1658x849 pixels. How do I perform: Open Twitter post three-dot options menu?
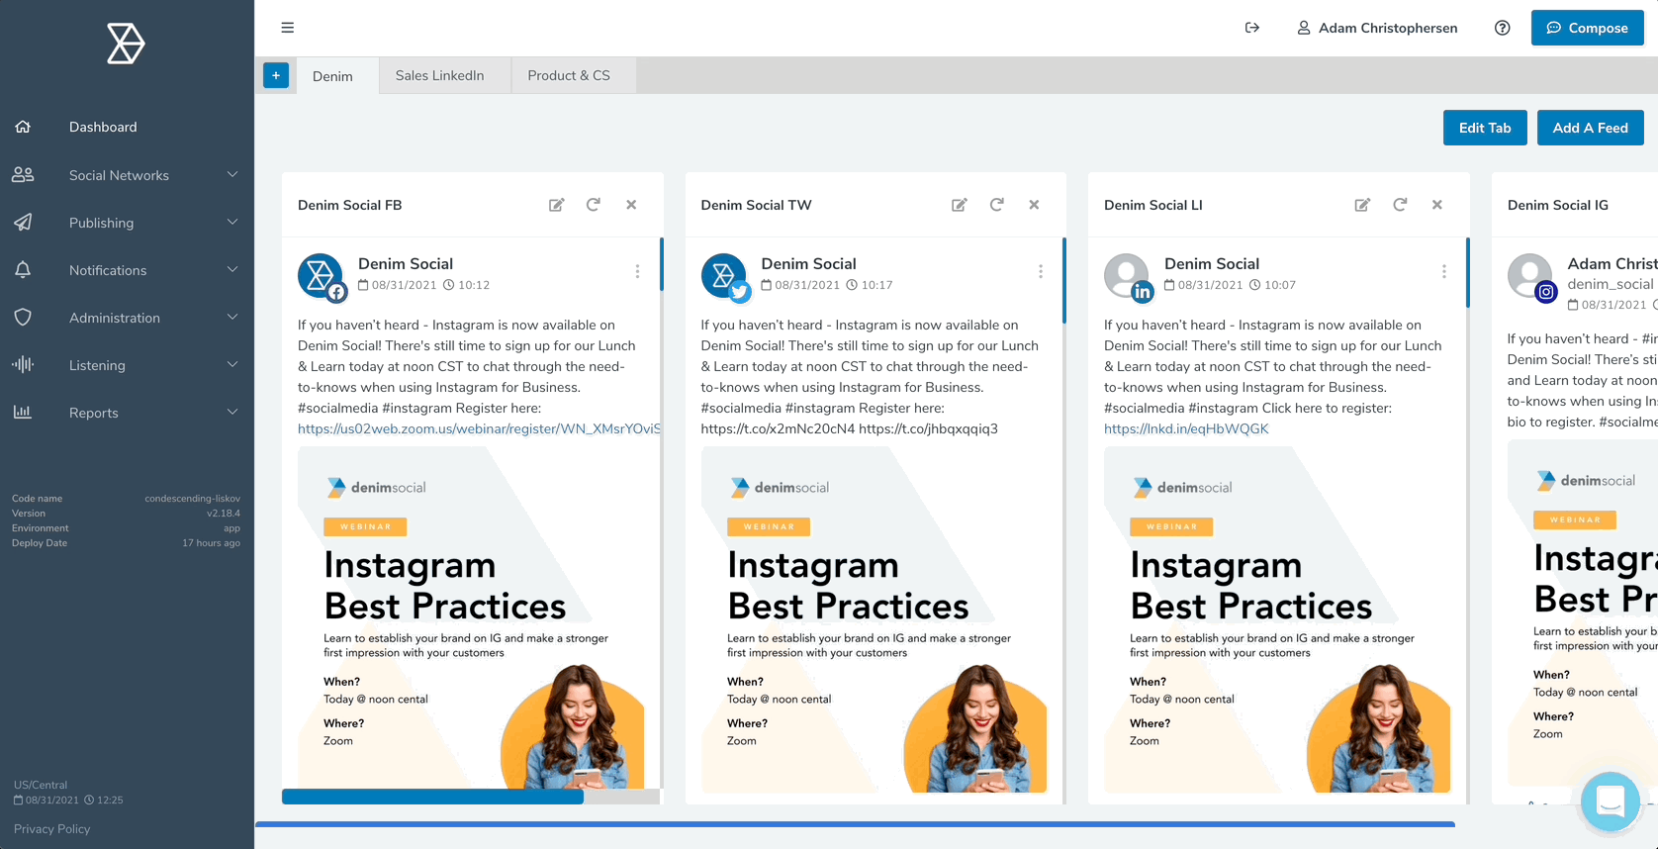click(x=1041, y=271)
